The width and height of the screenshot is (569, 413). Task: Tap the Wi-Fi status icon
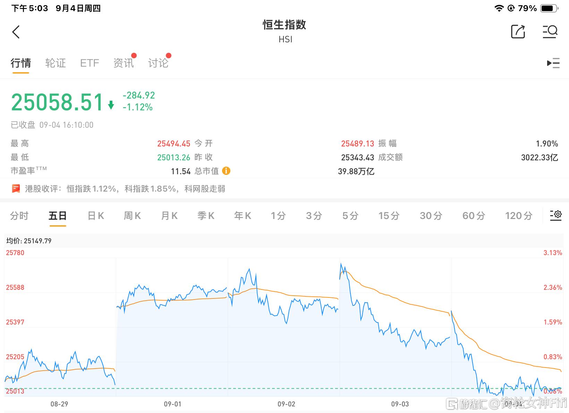(x=499, y=8)
